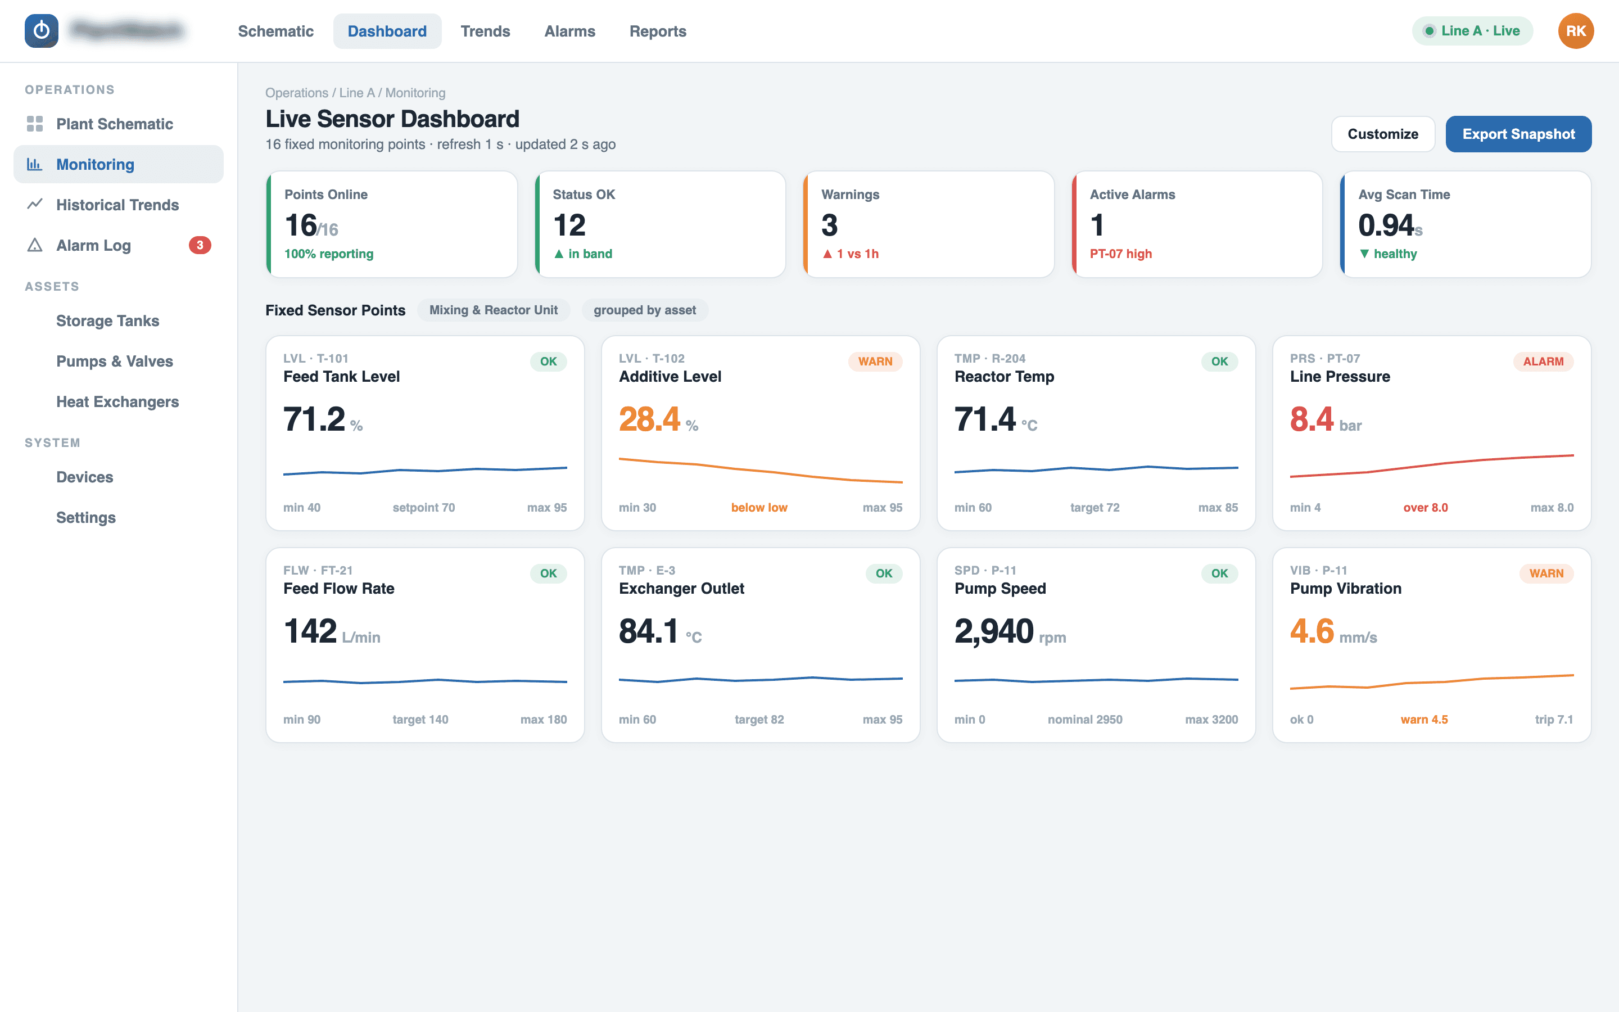The width and height of the screenshot is (1619, 1012).
Task: Click the Alarm Log triangle icon
Action: pos(35,245)
